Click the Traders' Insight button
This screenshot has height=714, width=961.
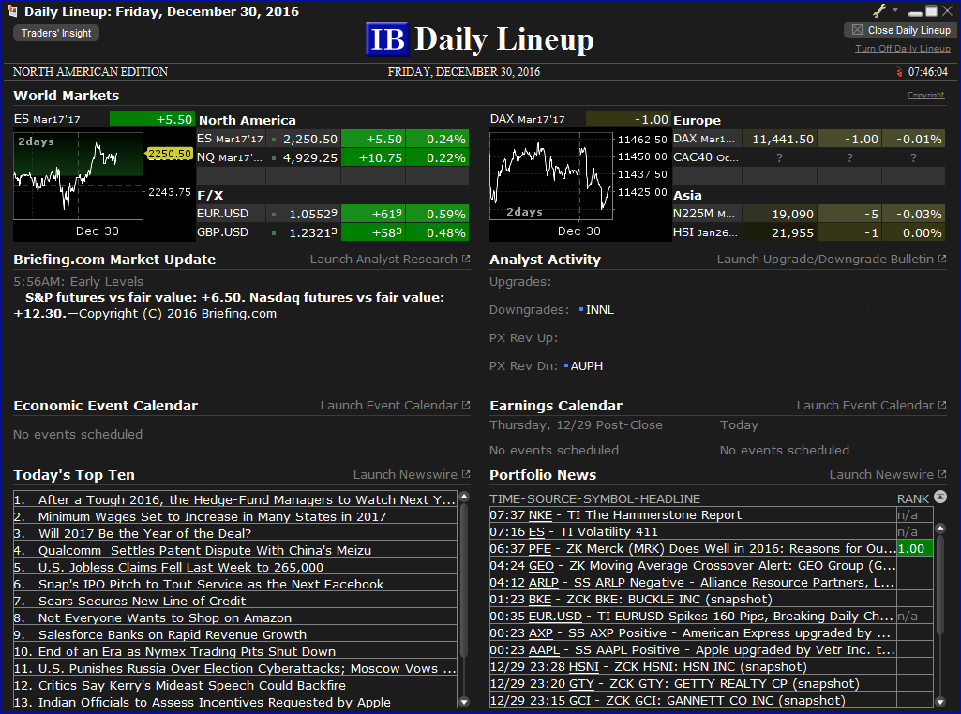click(x=55, y=33)
